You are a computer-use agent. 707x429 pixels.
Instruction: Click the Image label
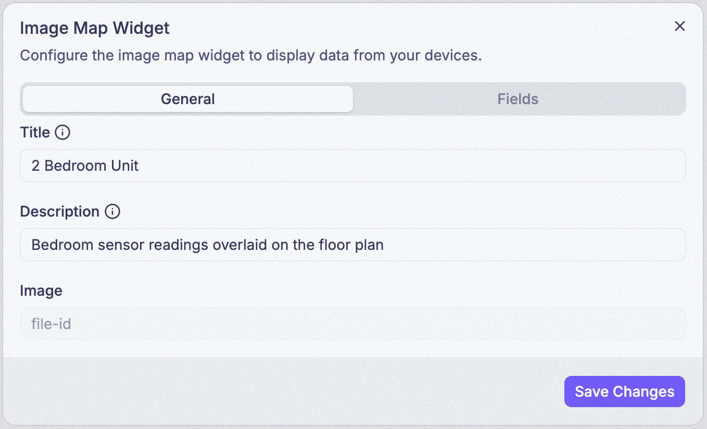coord(41,291)
